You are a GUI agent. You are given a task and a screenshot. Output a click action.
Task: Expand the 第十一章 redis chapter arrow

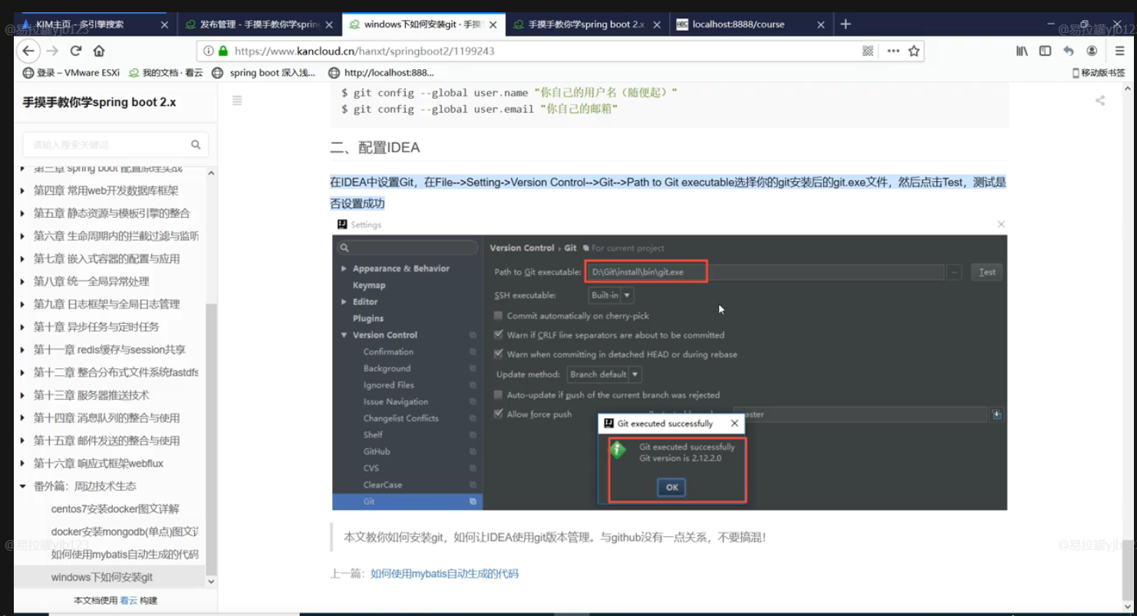point(23,350)
